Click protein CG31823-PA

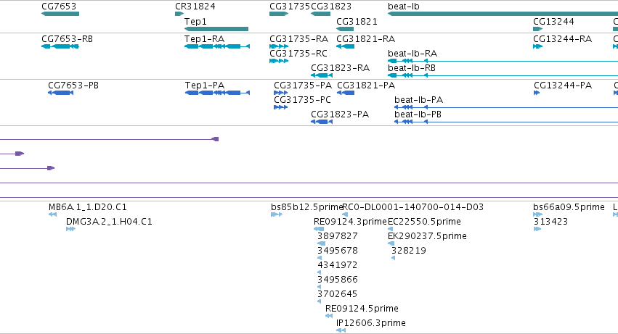pos(340,114)
